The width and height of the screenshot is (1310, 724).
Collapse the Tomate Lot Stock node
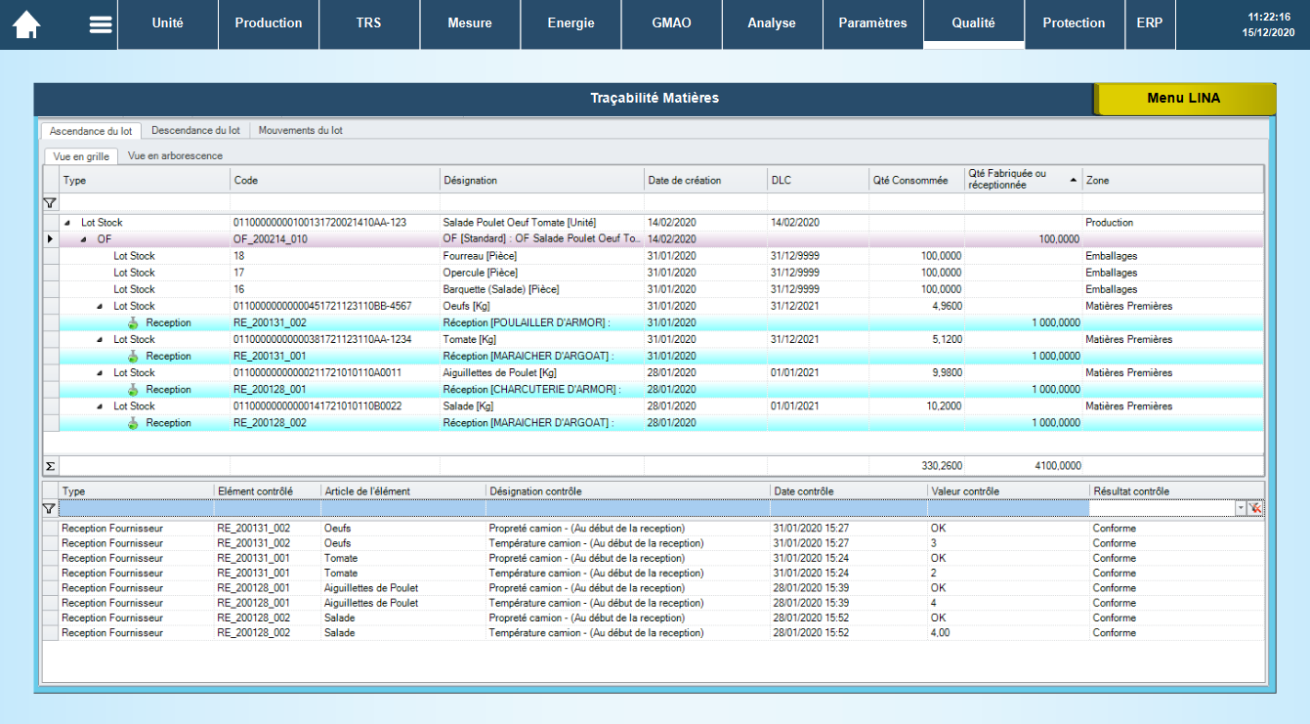click(x=100, y=339)
